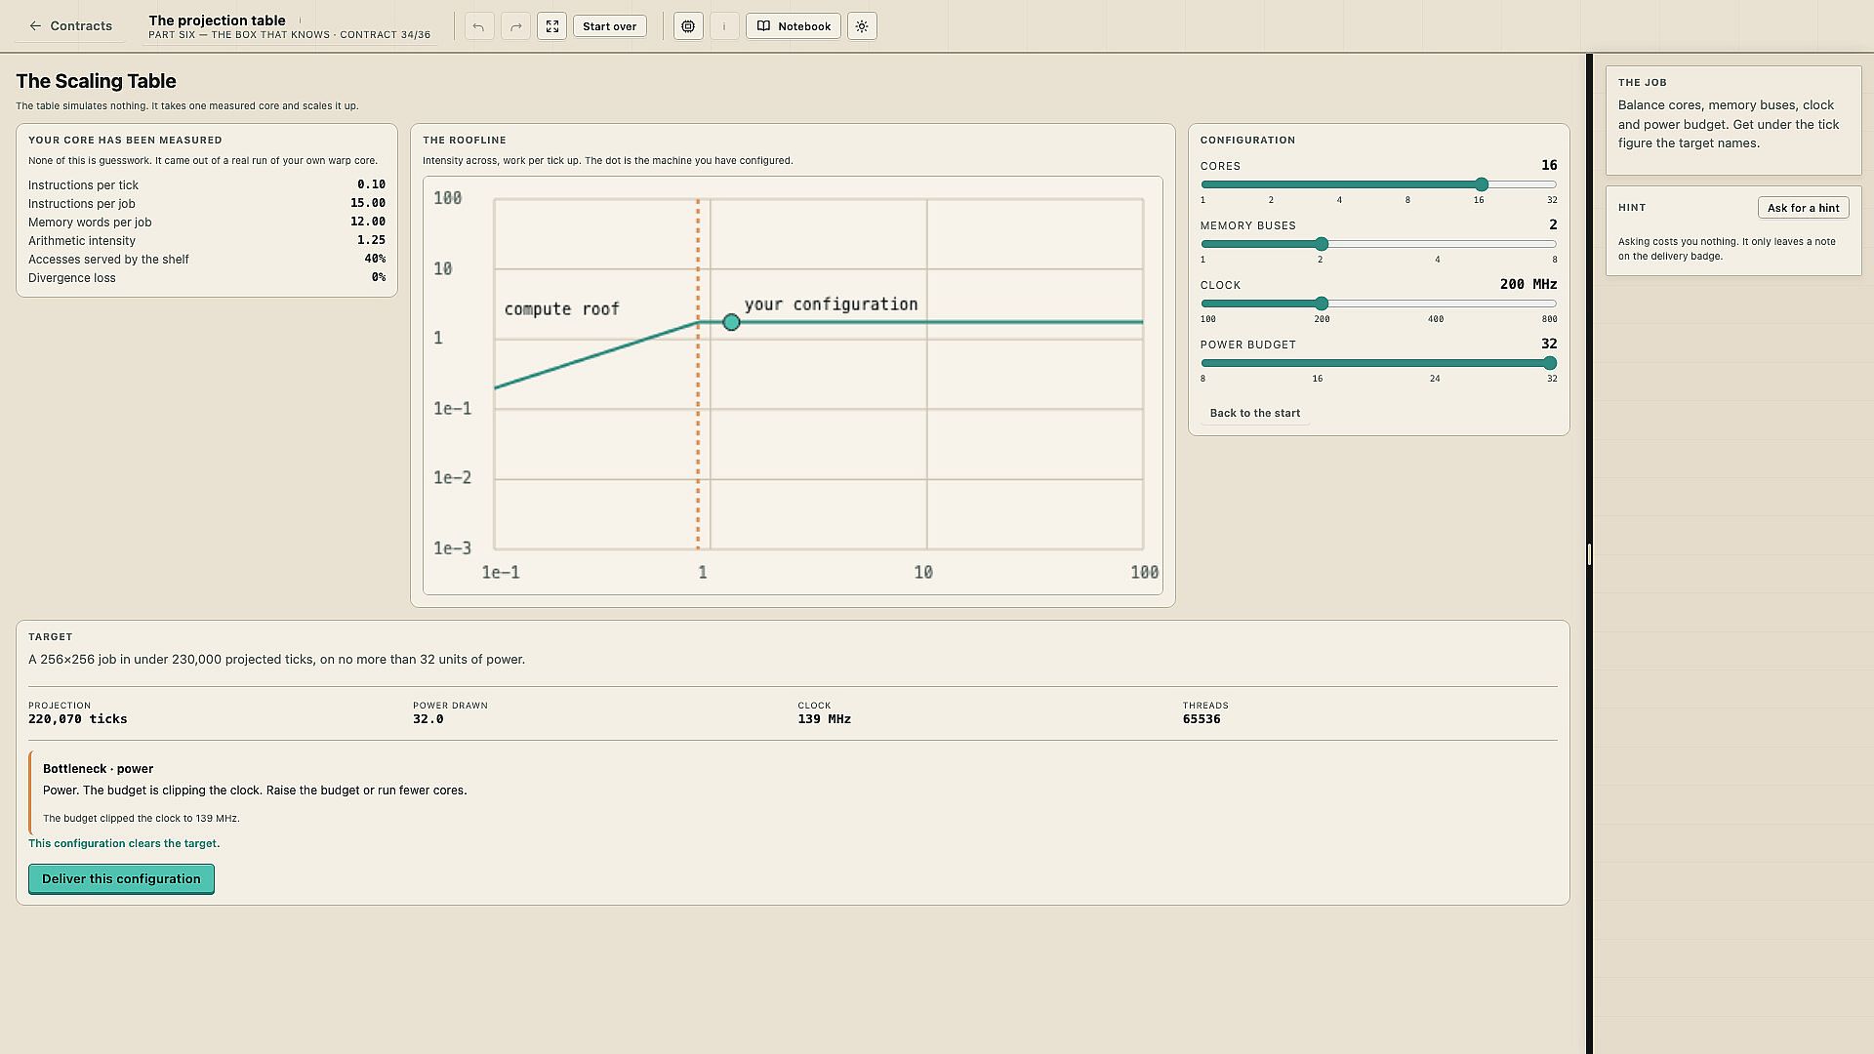Click The projection table title
The width and height of the screenshot is (1874, 1054).
218,20
